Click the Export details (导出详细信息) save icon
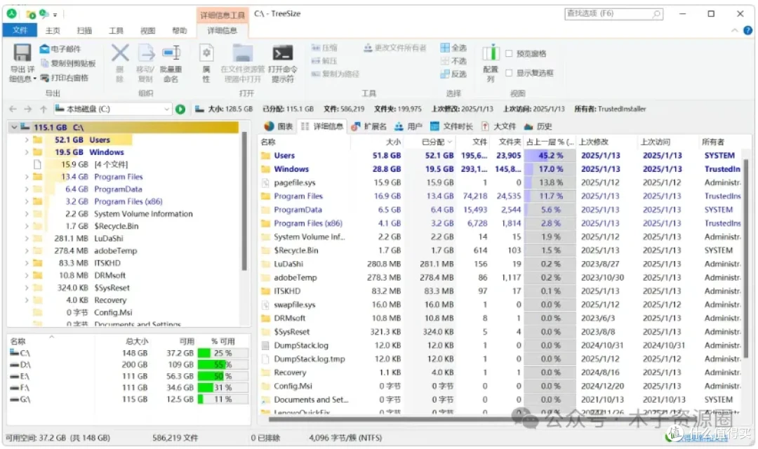Screen dimensions: 758x449 click(22, 53)
